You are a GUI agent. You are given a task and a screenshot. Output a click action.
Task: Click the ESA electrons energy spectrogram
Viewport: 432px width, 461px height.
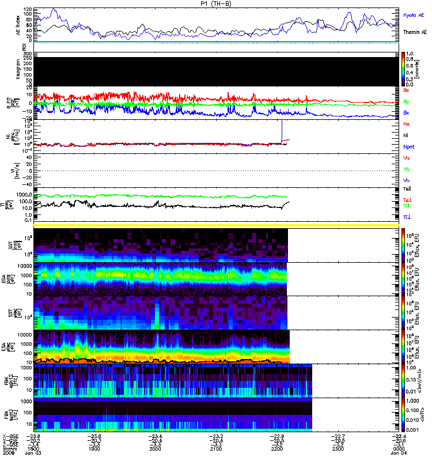pos(162,347)
